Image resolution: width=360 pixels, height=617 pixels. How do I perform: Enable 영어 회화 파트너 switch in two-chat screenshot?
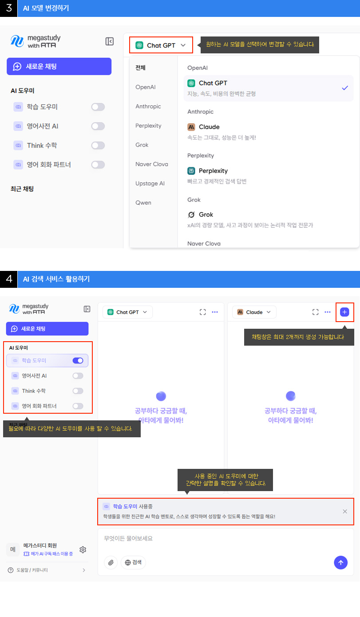point(78,406)
